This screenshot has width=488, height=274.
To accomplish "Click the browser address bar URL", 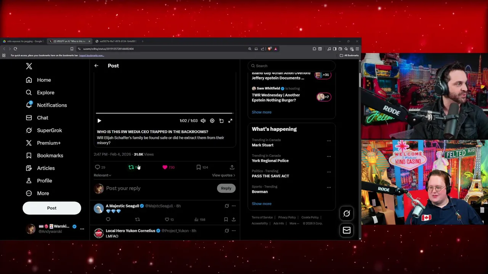I will click(109, 49).
